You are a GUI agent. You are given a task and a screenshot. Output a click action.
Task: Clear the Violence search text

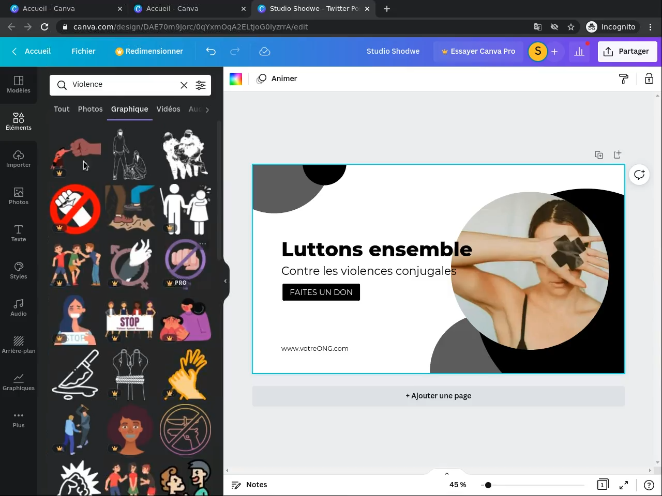[184, 85]
